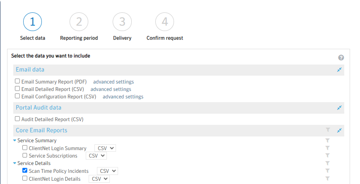360x184 pixels.
Task: Go to step 3 Delivery
Action: tap(122, 22)
